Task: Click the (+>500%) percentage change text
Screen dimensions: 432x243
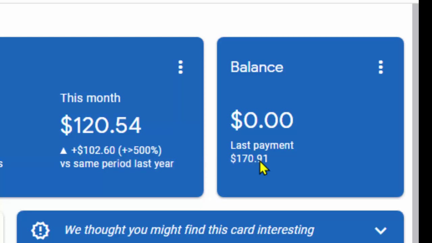Action: tap(139, 151)
